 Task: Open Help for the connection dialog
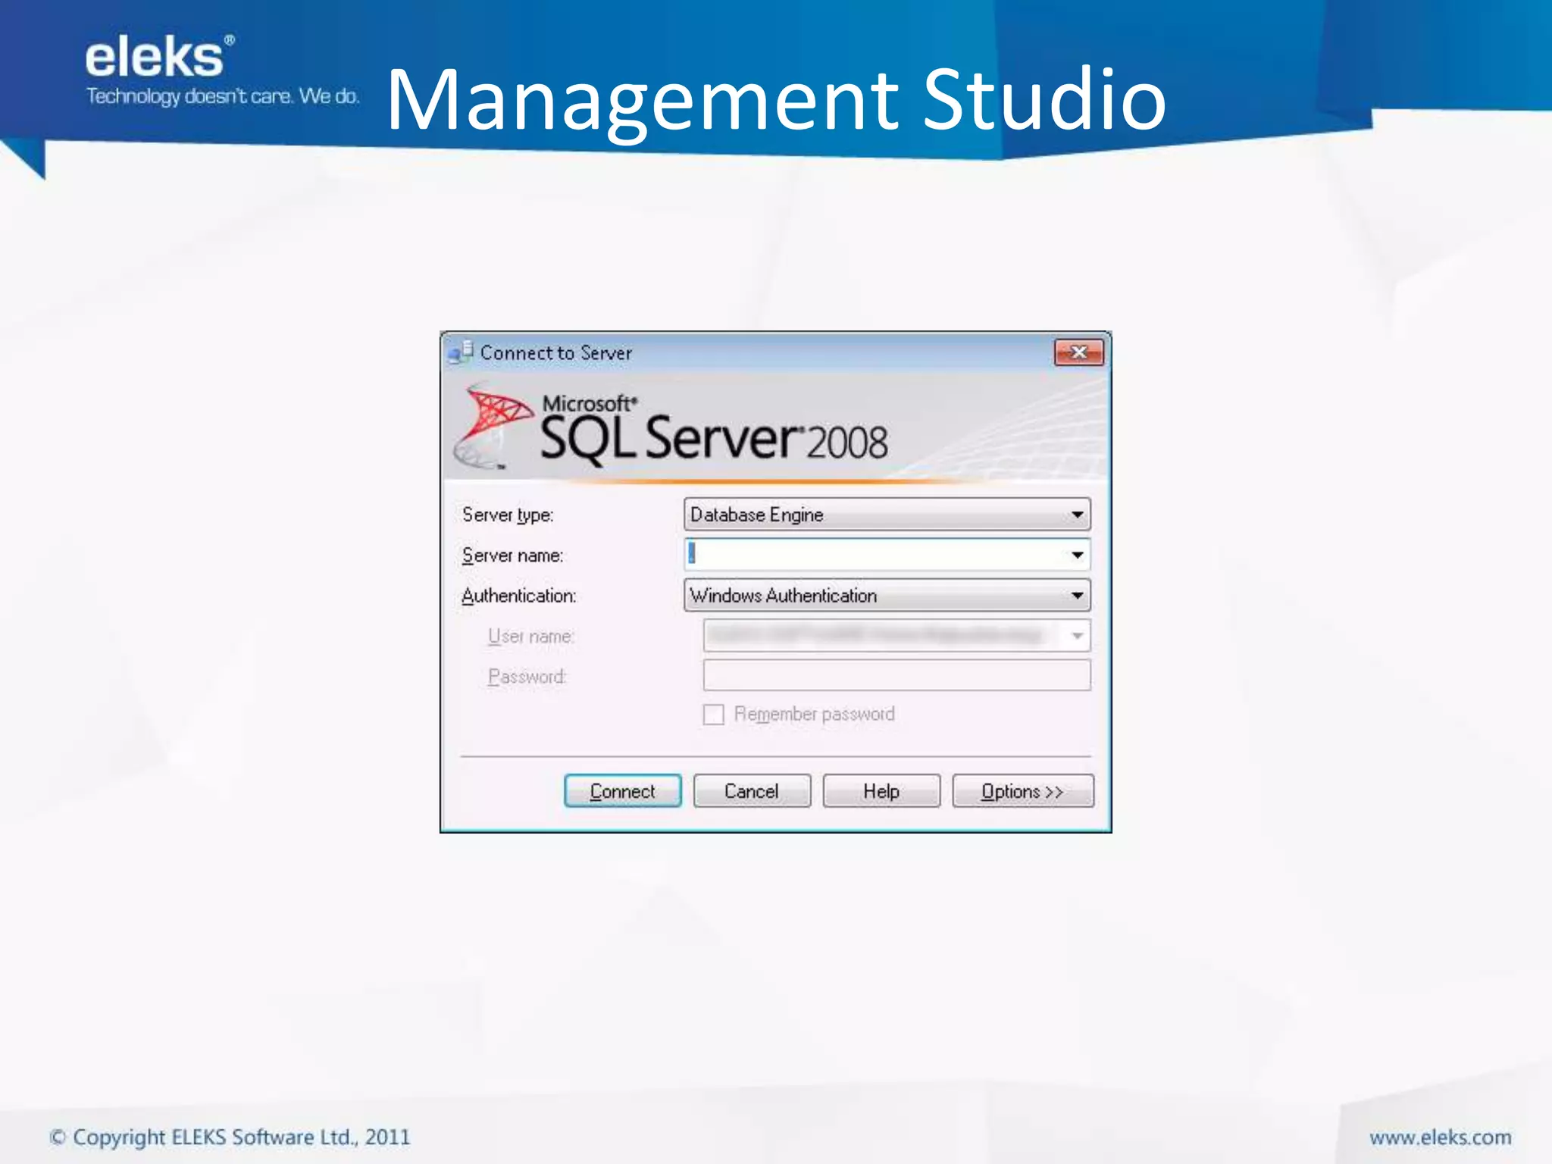click(x=881, y=791)
